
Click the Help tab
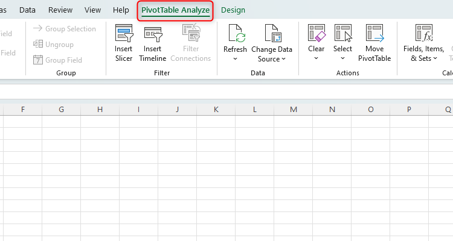[121, 10]
